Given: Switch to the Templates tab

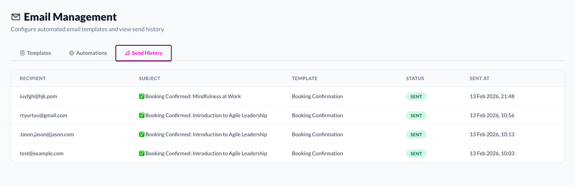Looking at the screenshot, I should pos(35,53).
